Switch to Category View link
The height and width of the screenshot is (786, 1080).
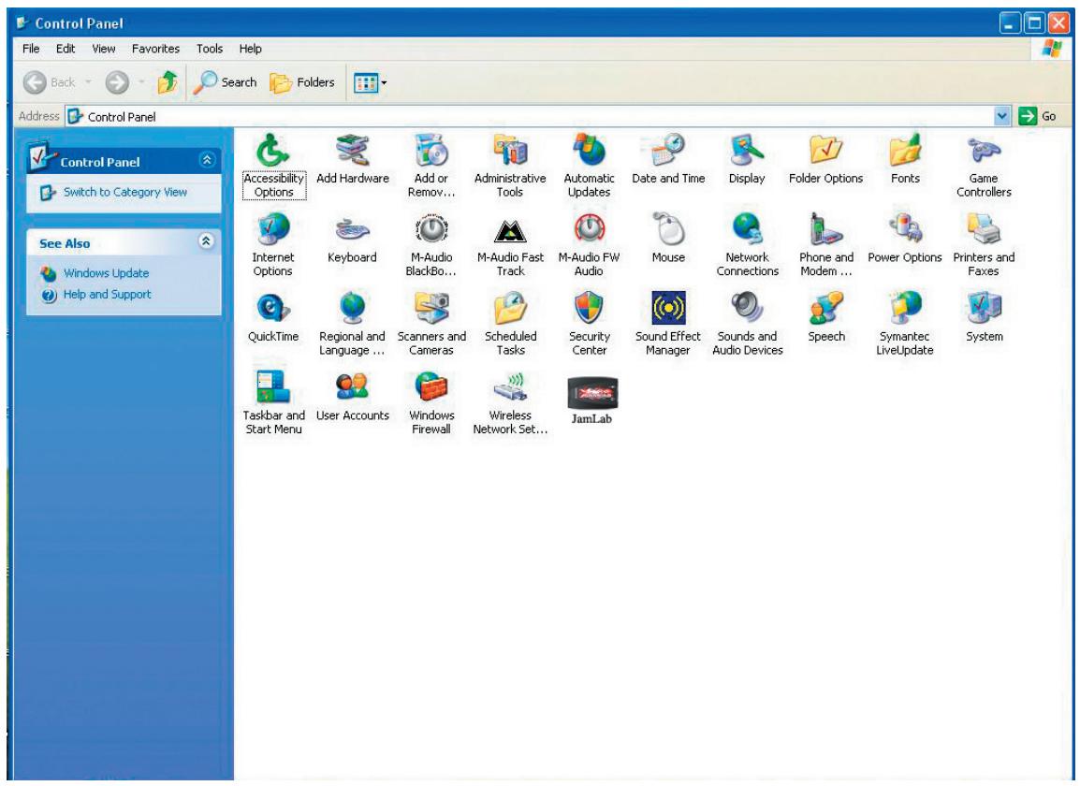click(125, 192)
